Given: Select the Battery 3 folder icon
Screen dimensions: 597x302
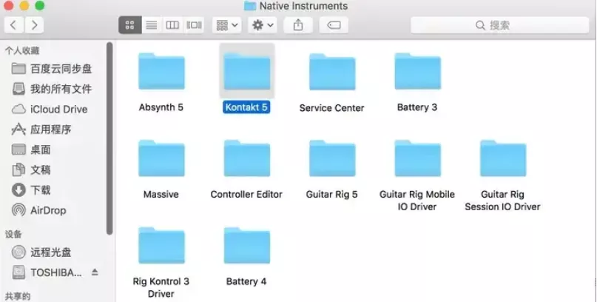Looking at the screenshot, I should tap(418, 71).
